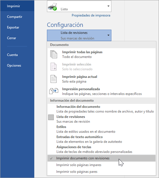
Task: Click the custom print pages-with-arrow icon
Action: pos(54,91)
